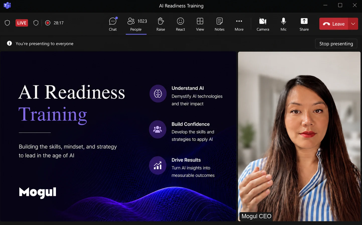
Task: Select the presenter video tile
Action: (299, 136)
